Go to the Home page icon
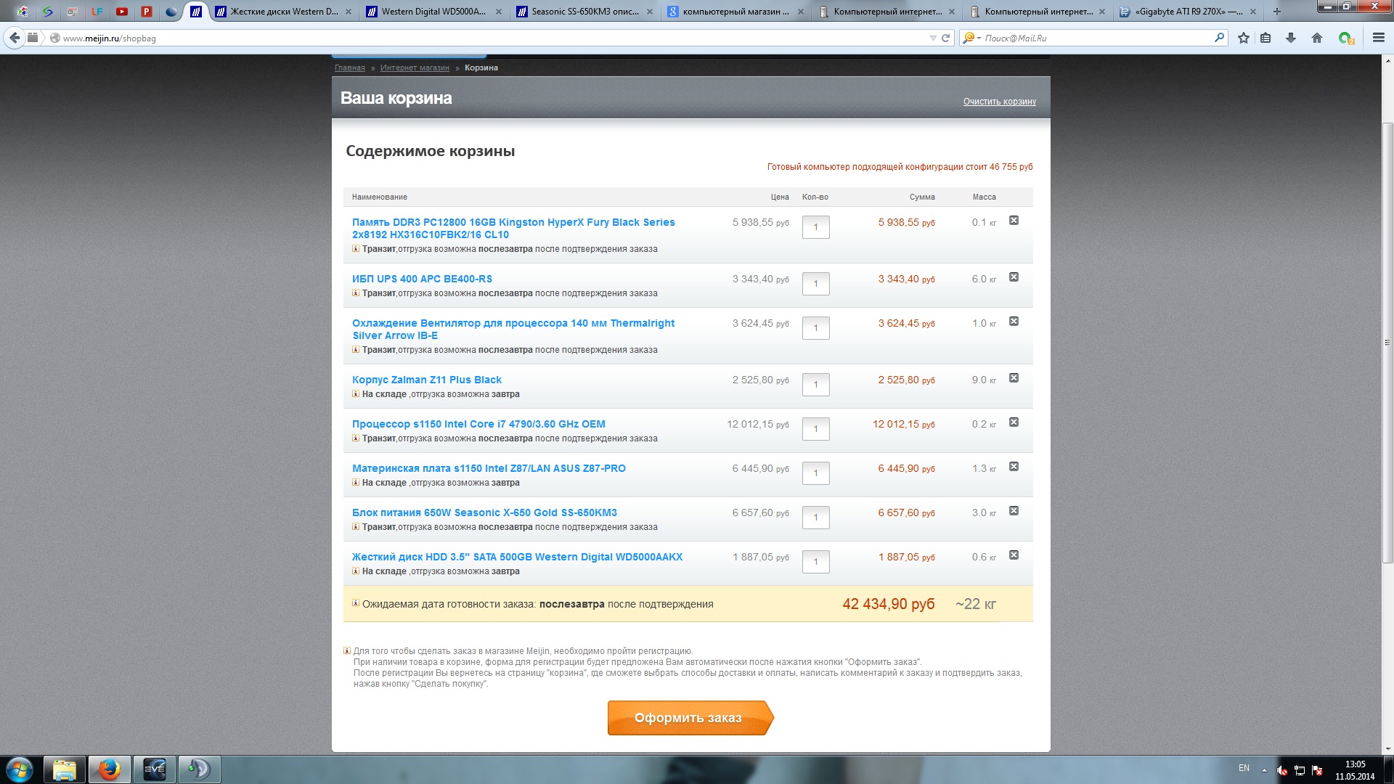Viewport: 1394px width, 784px height. 1317,38
